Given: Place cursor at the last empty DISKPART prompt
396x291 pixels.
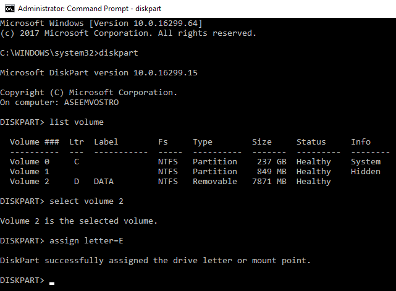Looking at the screenshot, I should [52, 280].
